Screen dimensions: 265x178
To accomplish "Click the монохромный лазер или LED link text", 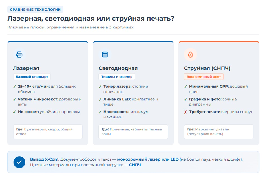I will (x=148, y=159).
